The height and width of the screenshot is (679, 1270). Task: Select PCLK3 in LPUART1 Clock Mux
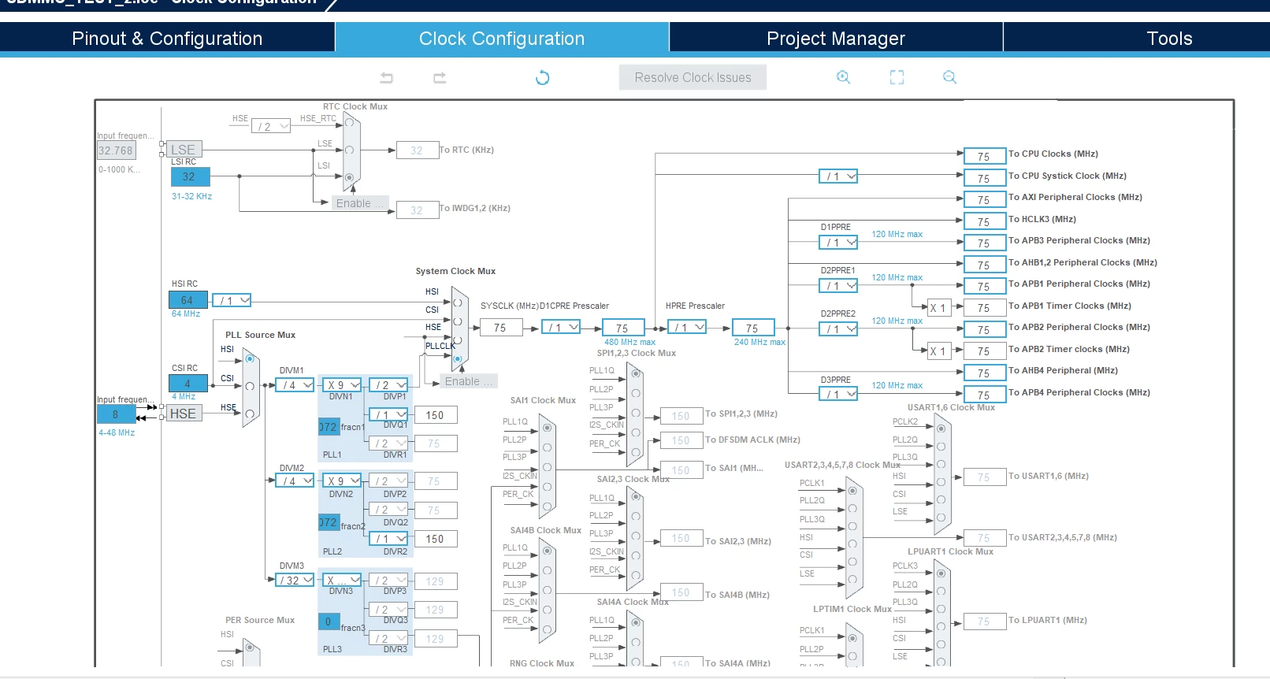tap(941, 573)
